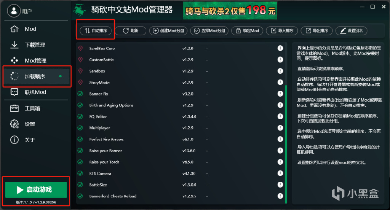Click the user avatar icon

[14, 11]
